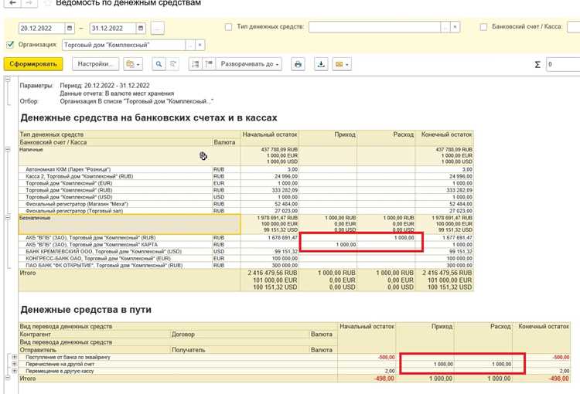The height and width of the screenshot is (394, 580).
Task: Click the Начальный остаток header in bank accounts table
Action: pos(270,134)
